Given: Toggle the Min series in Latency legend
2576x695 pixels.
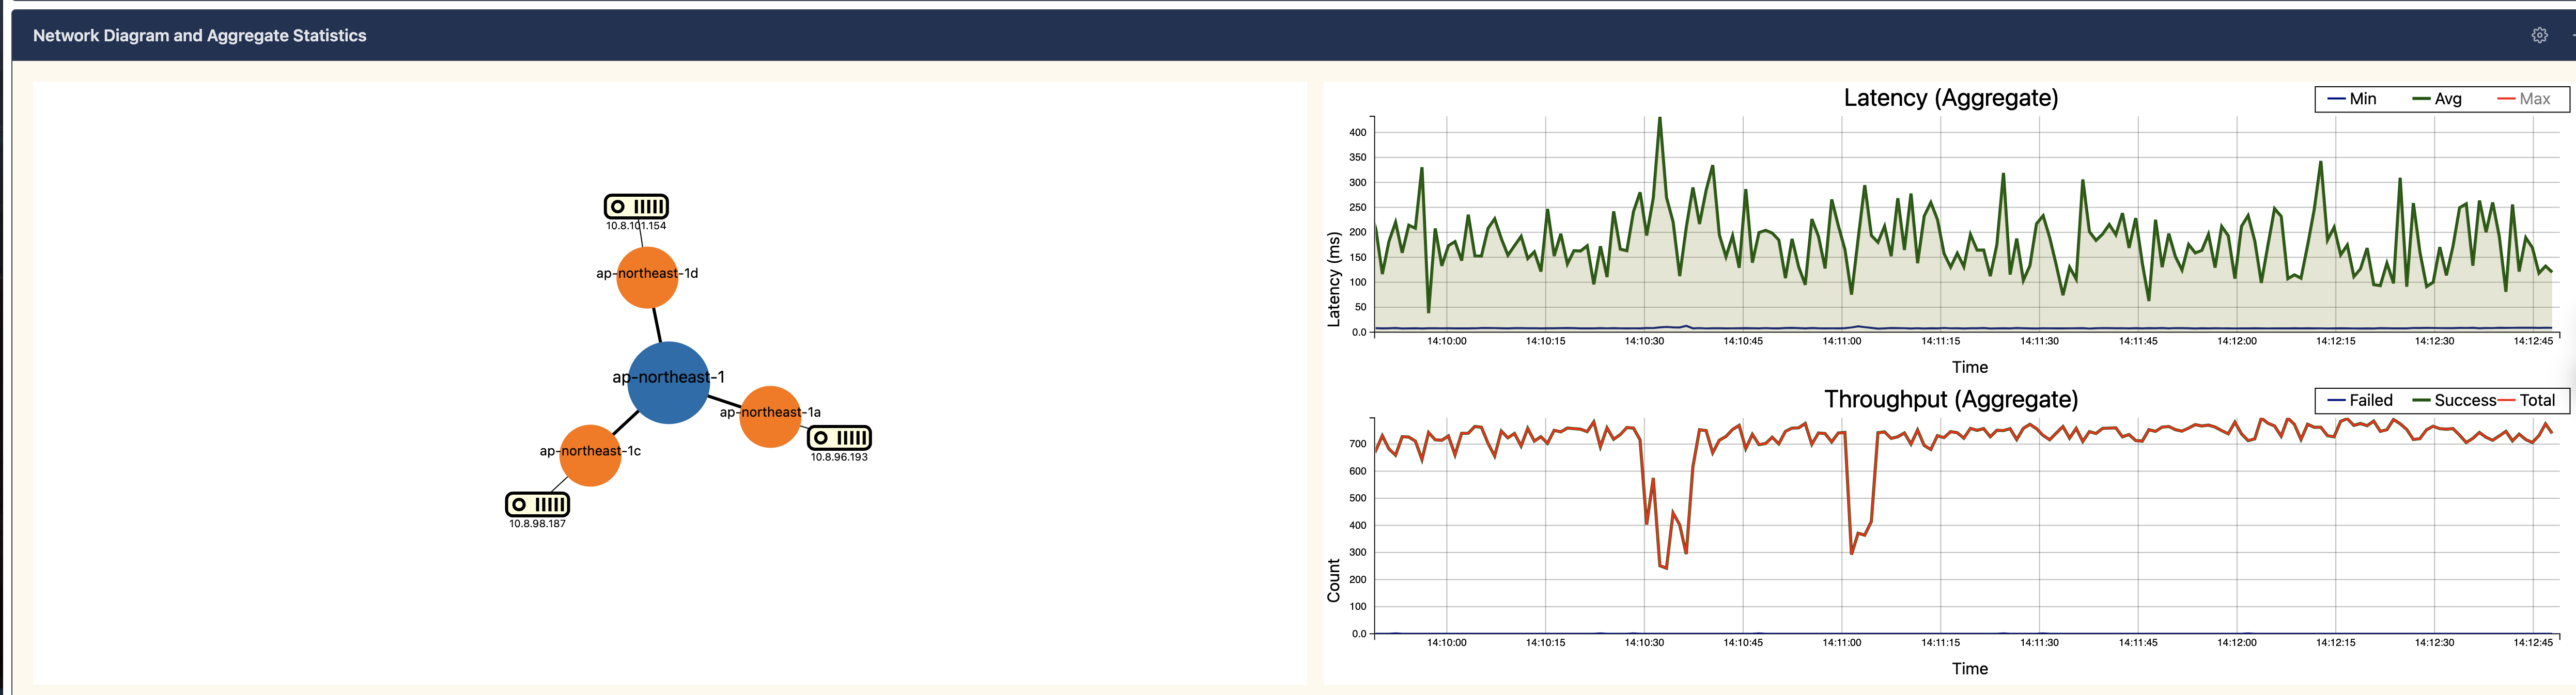Looking at the screenshot, I should (2352, 99).
